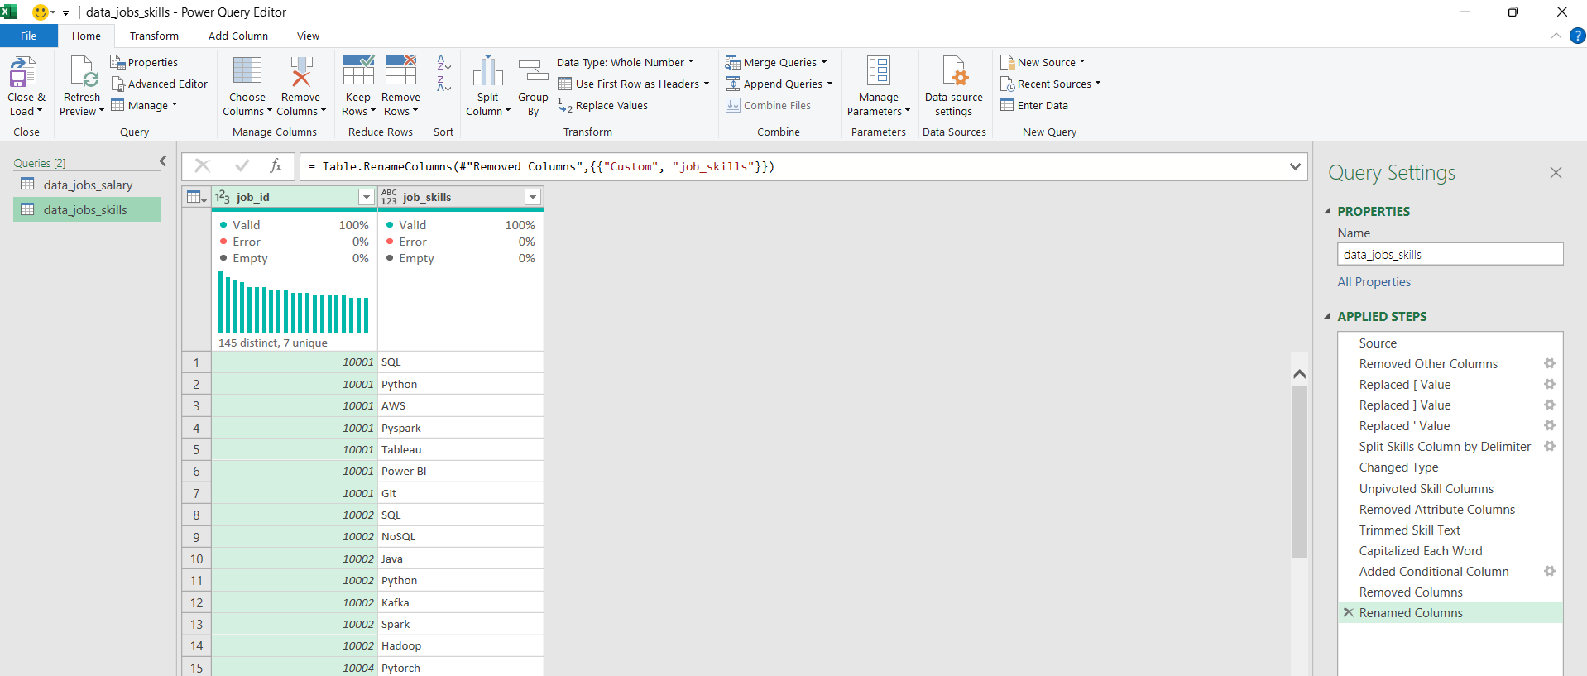This screenshot has width=1587, height=676.
Task: Open the Manage dropdown in Query group
Action: 145,105
